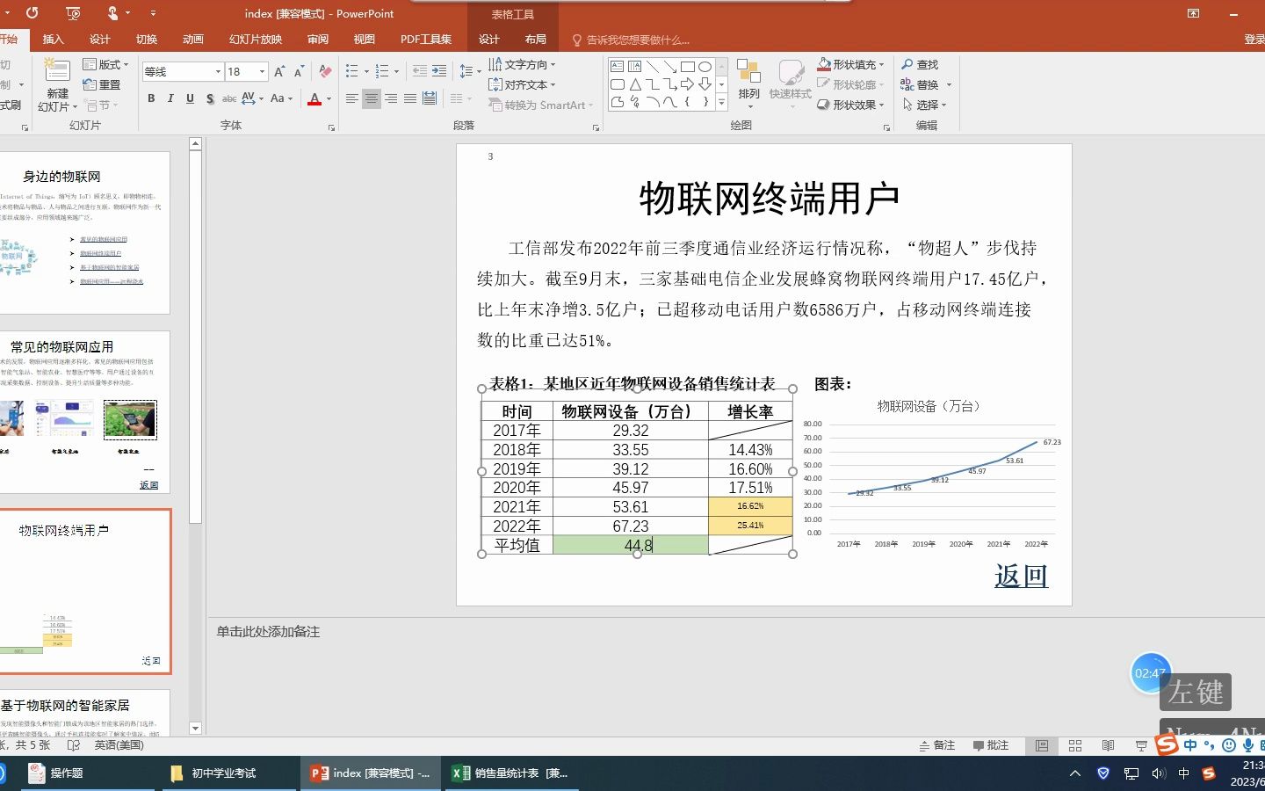The image size is (1265, 791).
Task: Click the 新建幻灯片 new slide button
Action: point(55,84)
